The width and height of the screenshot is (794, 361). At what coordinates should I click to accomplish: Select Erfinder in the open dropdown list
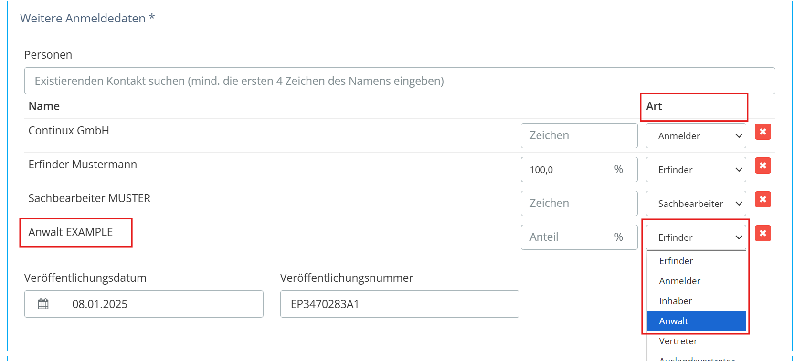coord(676,261)
